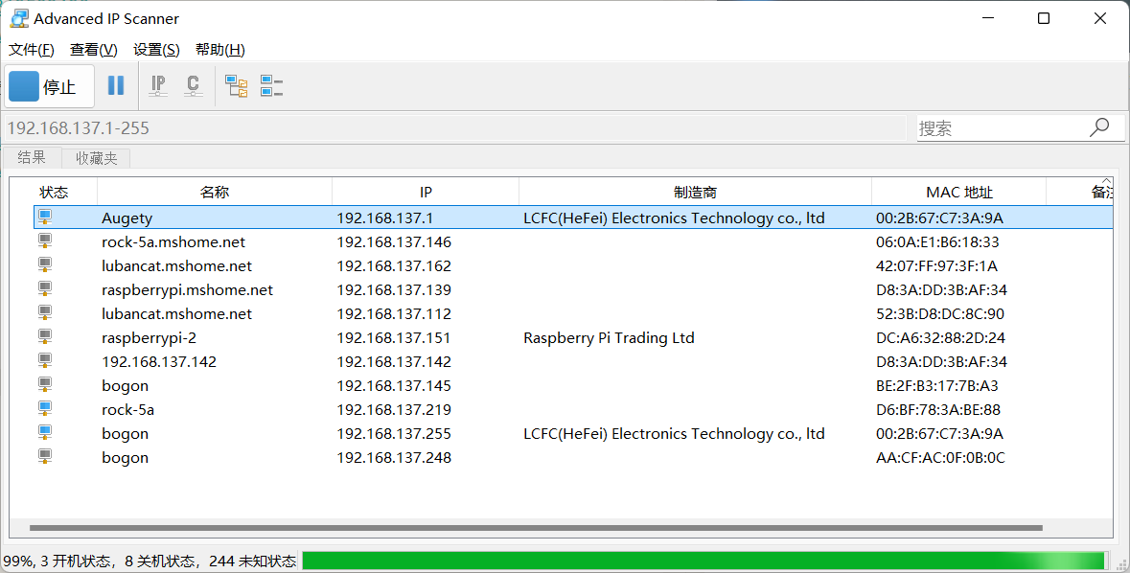Click the computer icon for Augety
Screen dimensions: 1130x573
click(x=45, y=217)
